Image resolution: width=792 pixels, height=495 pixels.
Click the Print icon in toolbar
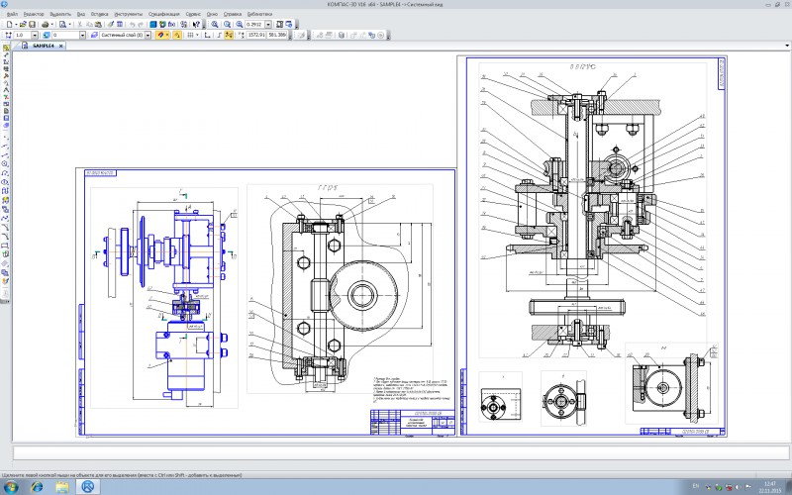point(46,24)
